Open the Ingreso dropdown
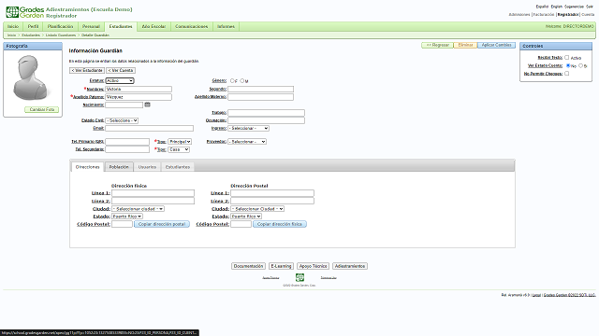 click(x=248, y=129)
